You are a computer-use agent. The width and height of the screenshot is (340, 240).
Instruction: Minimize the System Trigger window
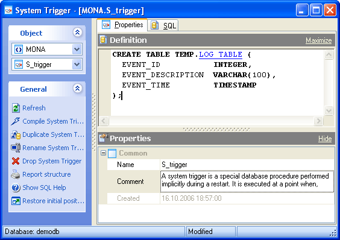tap(302, 10)
